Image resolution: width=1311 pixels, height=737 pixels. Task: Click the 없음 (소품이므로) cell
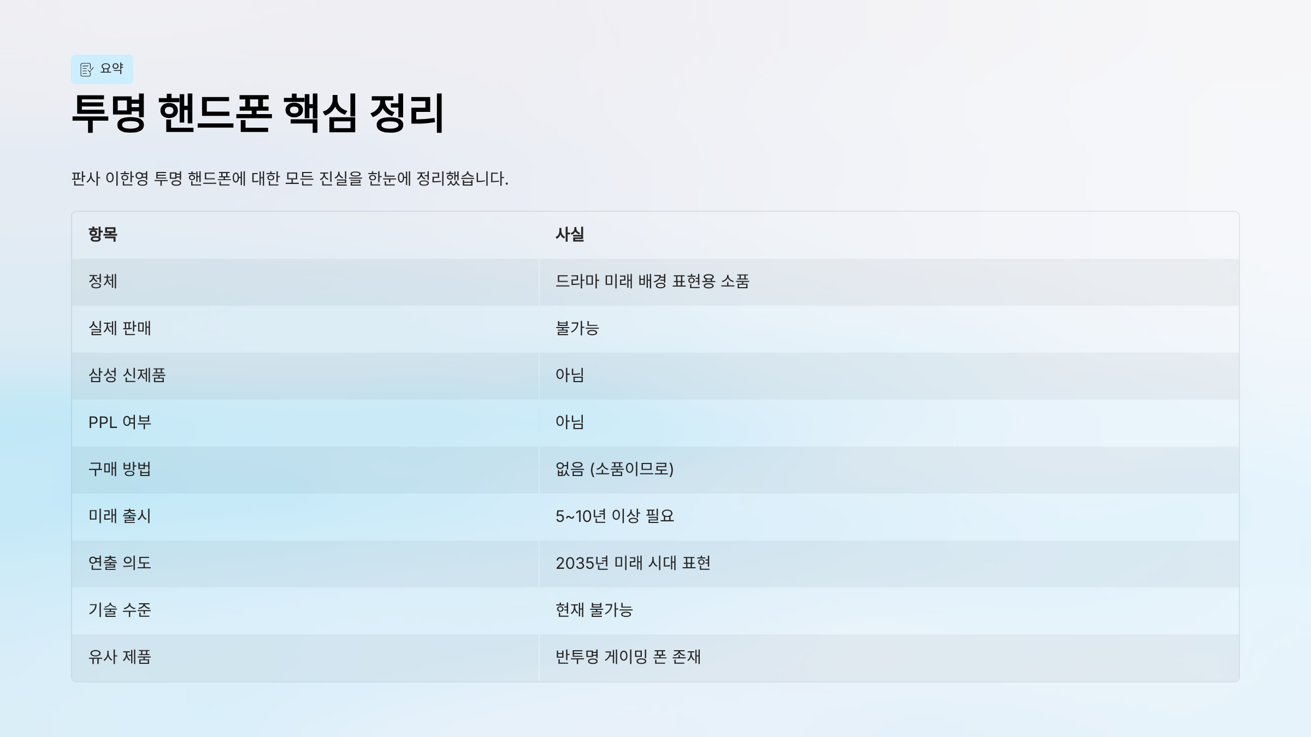click(615, 469)
